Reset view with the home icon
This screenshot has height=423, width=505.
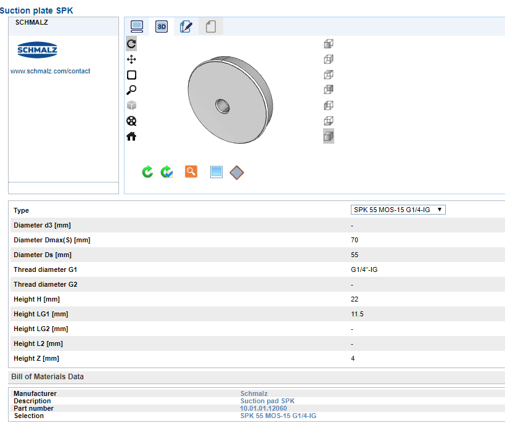pyautogui.click(x=131, y=136)
